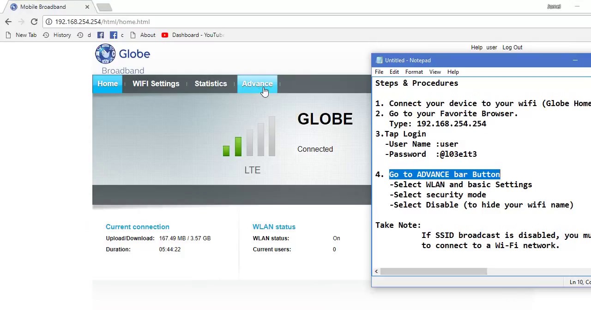Click the Globe Broadband logo
Screen dimensions: 591x332
(123, 59)
